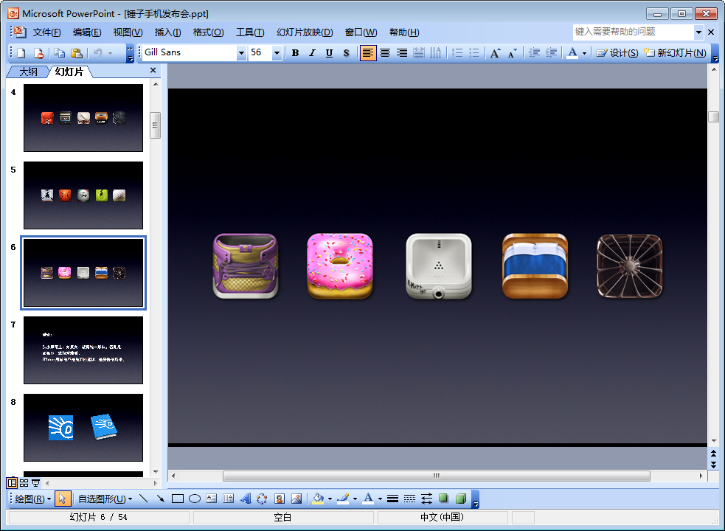Click the 设计 Design button
Viewport: 725px width, 531px height.
tap(617, 52)
